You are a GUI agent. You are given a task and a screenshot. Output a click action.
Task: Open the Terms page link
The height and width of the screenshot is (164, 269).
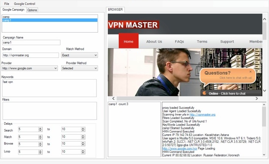coord(202,41)
